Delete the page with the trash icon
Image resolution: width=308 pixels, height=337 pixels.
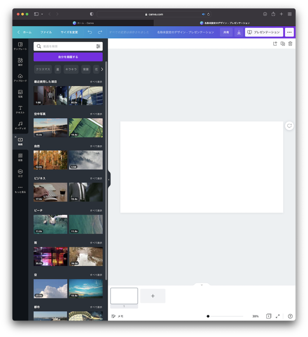click(x=290, y=44)
